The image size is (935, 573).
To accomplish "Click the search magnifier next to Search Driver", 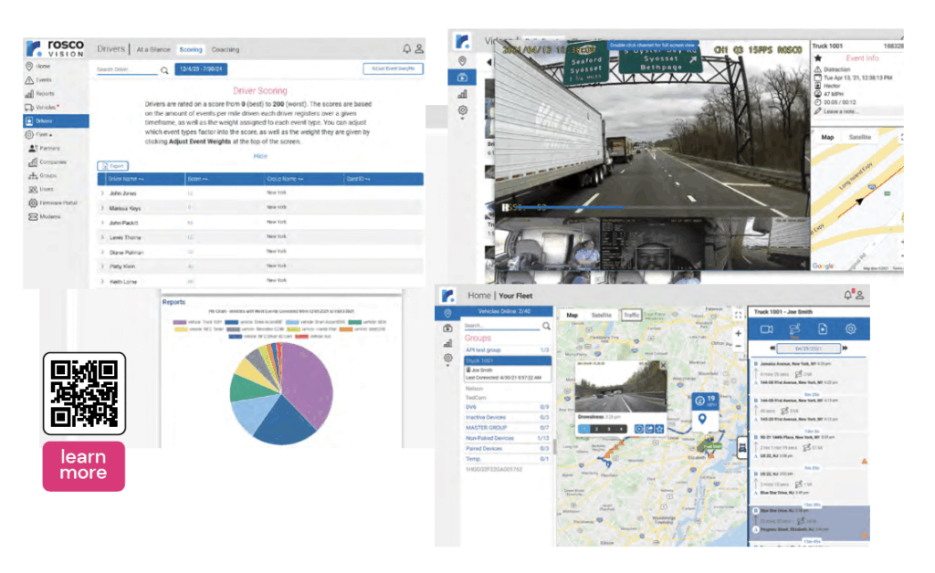I will [x=165, y=69].
